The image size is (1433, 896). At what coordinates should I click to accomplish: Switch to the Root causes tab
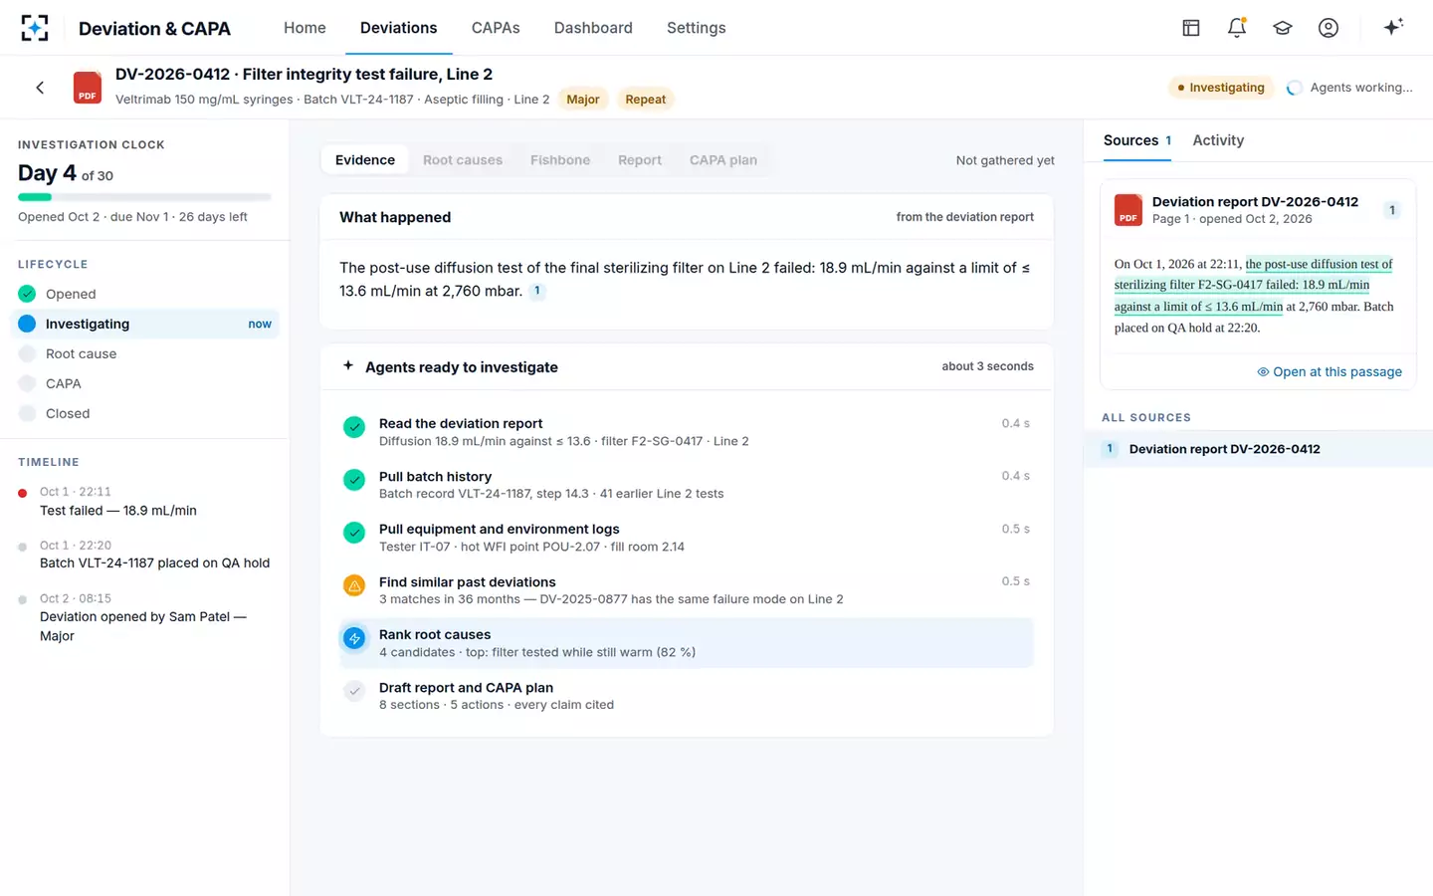pyautogui.click(x=463, y=160)
